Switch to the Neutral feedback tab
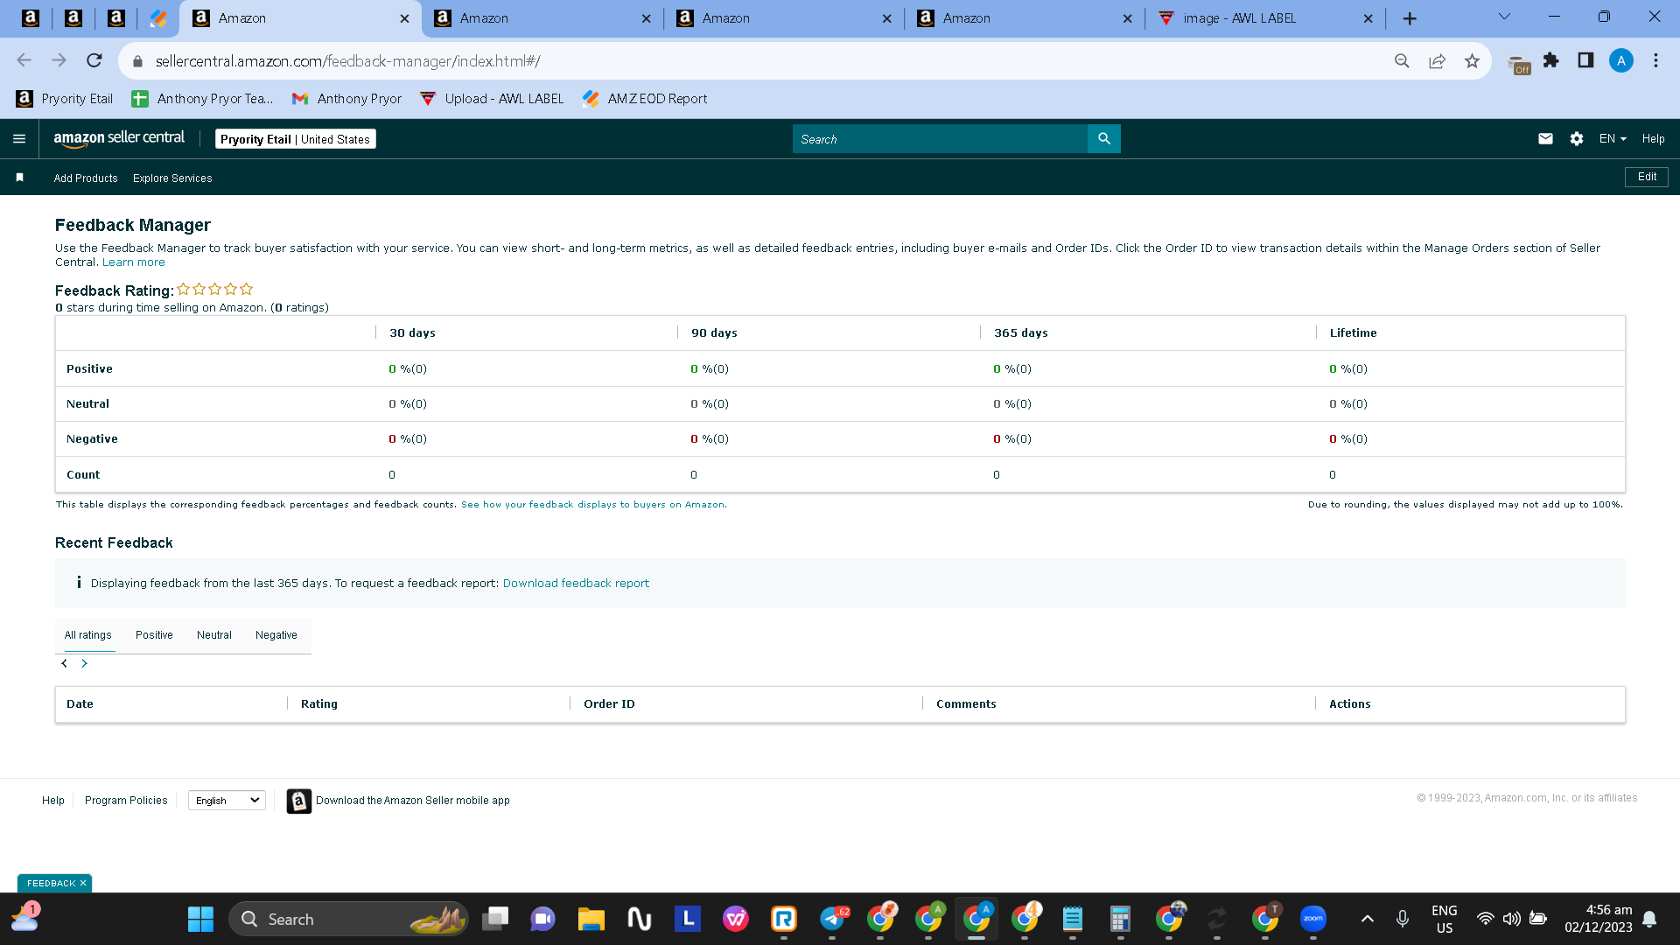Viewport: 1680px width, 945px height. coord(214,635)
